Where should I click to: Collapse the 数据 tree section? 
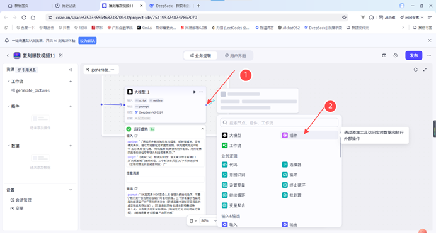click(x=8, y=146)
